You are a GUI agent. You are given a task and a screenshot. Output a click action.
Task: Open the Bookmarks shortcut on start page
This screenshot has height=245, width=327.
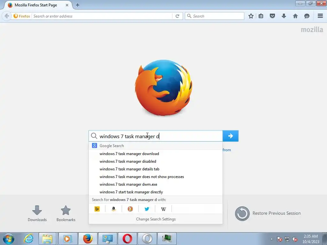coord(66,213)
